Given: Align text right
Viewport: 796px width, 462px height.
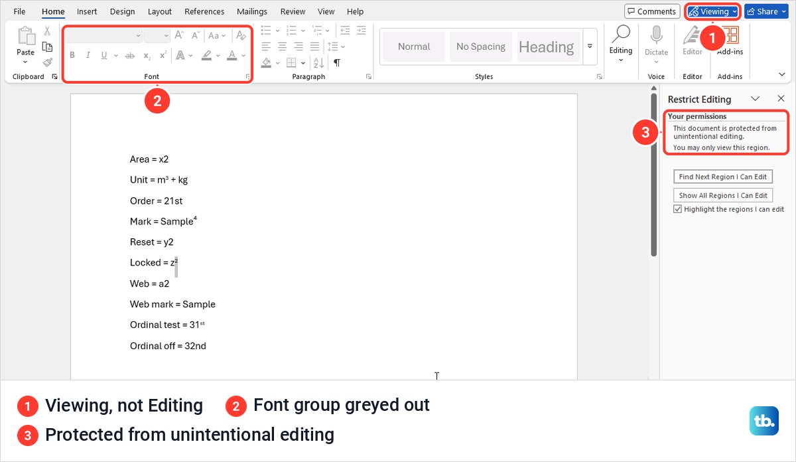Looking at the screenshot, I should 298,46.
